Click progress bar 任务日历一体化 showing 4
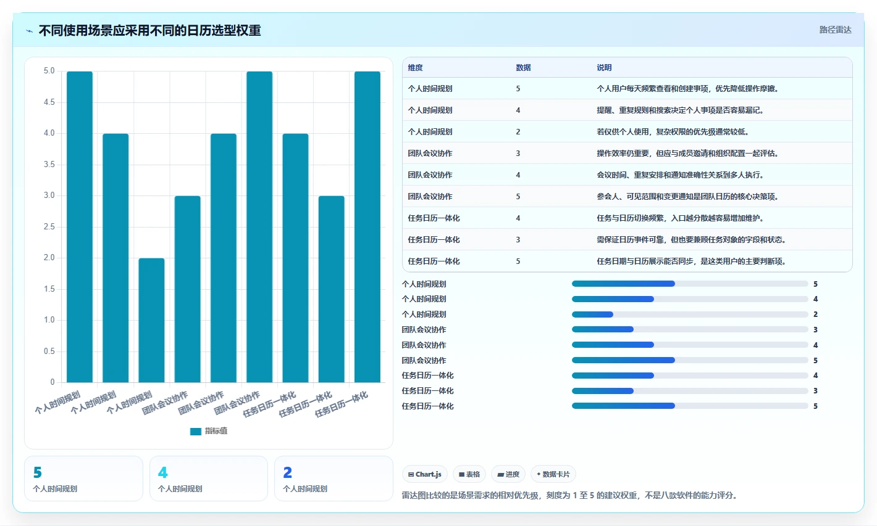 coord(690,375)
